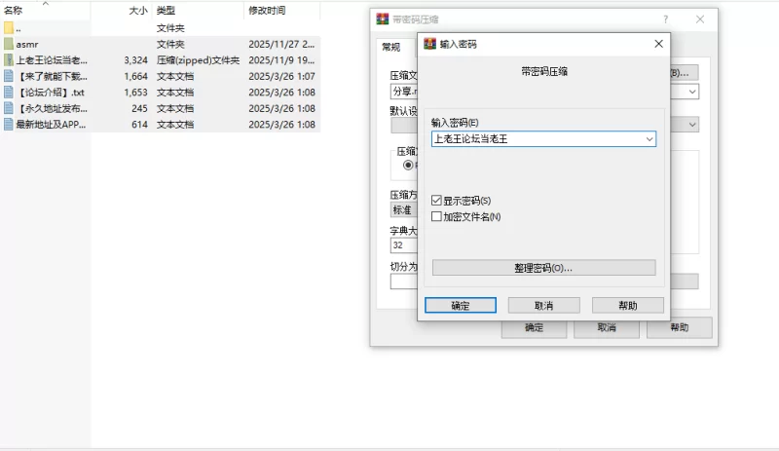Select the zipped archive file icon
The width and height of the screenshot is (779, 451).
coord(9,59)
